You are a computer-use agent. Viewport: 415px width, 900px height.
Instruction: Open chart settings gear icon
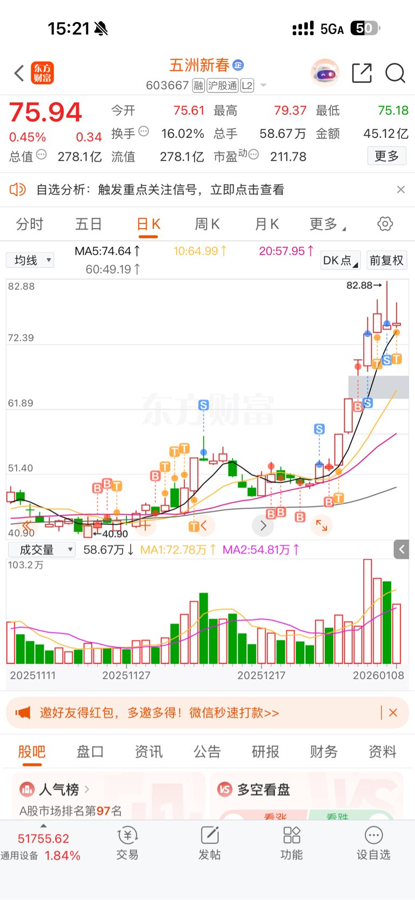pyautogui.click(x=385, y=224)
